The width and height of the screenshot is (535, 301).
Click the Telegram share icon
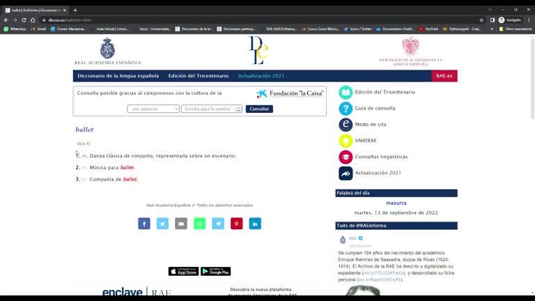218,224
